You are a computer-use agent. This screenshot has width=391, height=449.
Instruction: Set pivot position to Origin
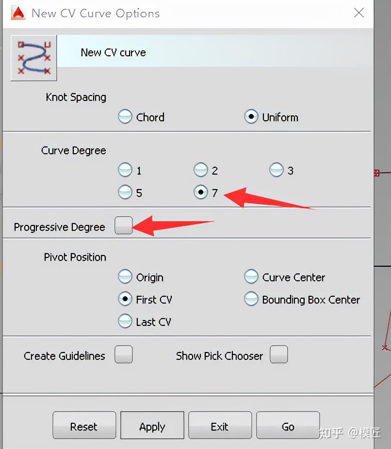(125, 277)
